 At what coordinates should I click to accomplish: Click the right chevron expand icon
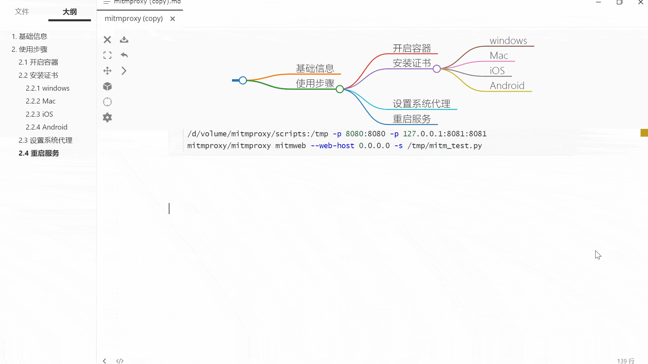124,71
